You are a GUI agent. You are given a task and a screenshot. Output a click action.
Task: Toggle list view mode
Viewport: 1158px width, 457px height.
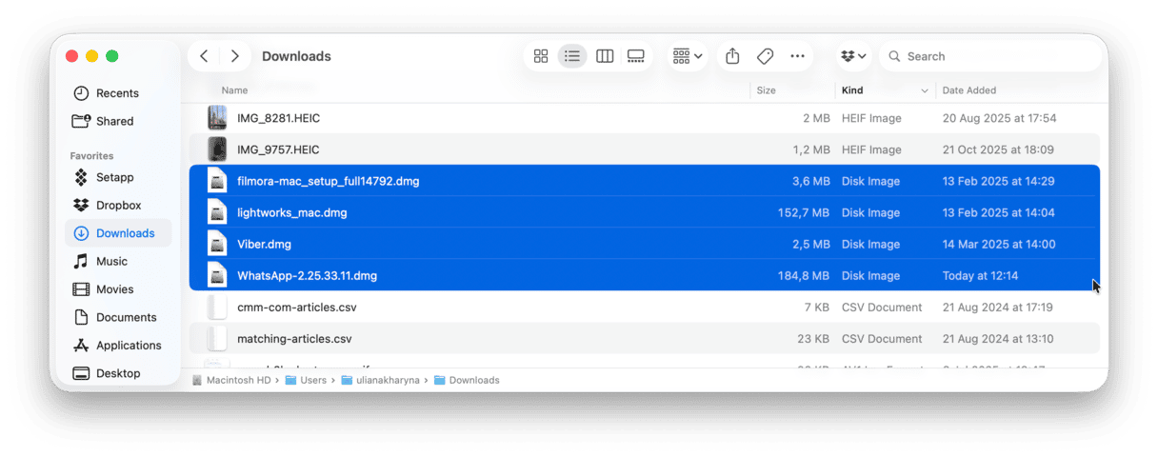[x=572, y=56]
